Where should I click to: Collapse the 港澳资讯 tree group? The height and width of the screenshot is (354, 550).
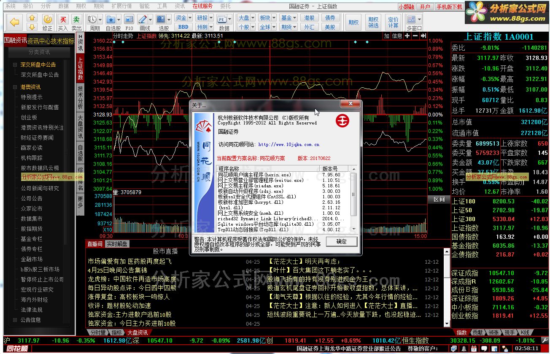(16, 87)
